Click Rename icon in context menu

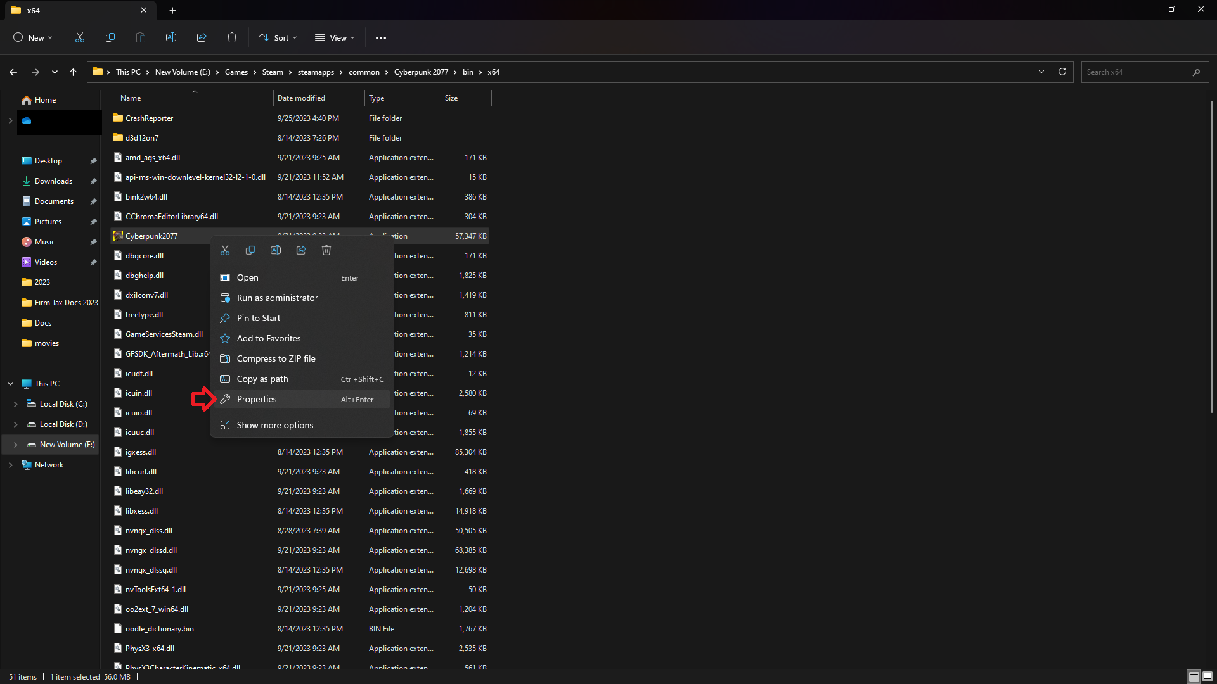click(276, 250)
